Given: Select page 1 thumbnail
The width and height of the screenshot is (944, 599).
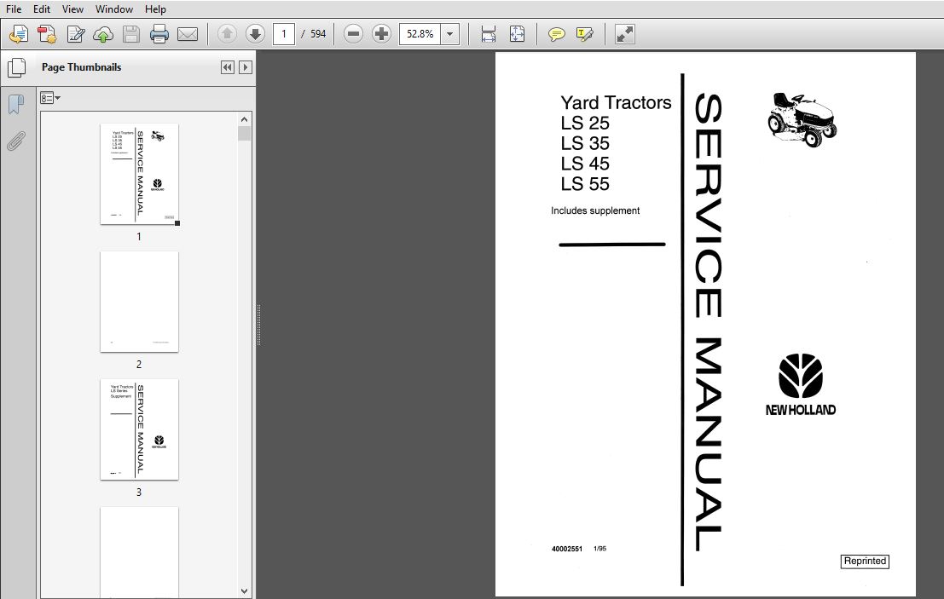Looking at the screenshot, I should point(139,174).
